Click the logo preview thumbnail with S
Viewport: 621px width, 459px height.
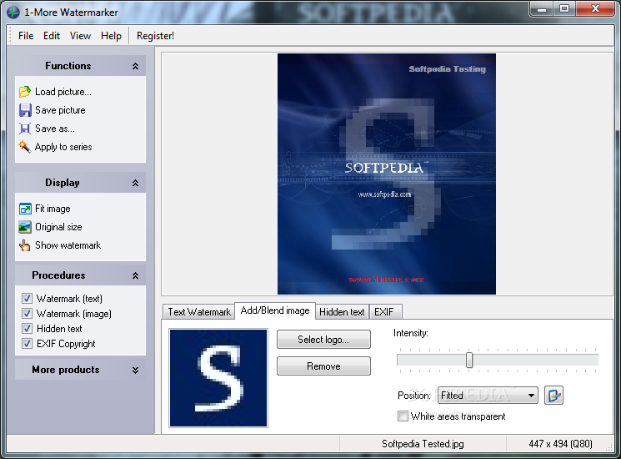click(218, 378)
